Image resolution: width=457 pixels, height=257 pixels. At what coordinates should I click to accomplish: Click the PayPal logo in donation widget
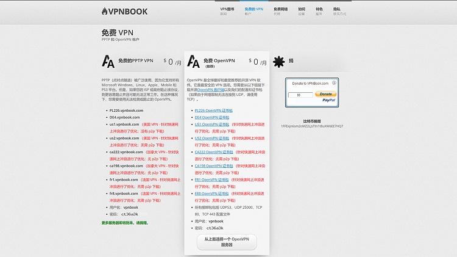pyautogui.click(x=329, y=100)
